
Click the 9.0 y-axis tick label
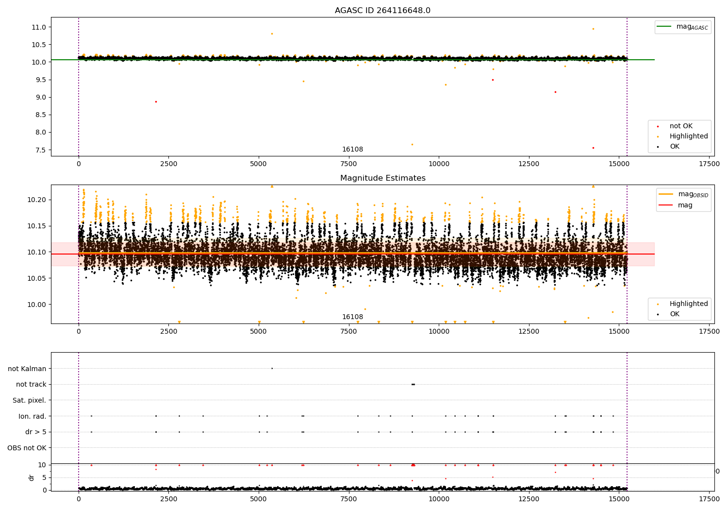click(41, 97)
